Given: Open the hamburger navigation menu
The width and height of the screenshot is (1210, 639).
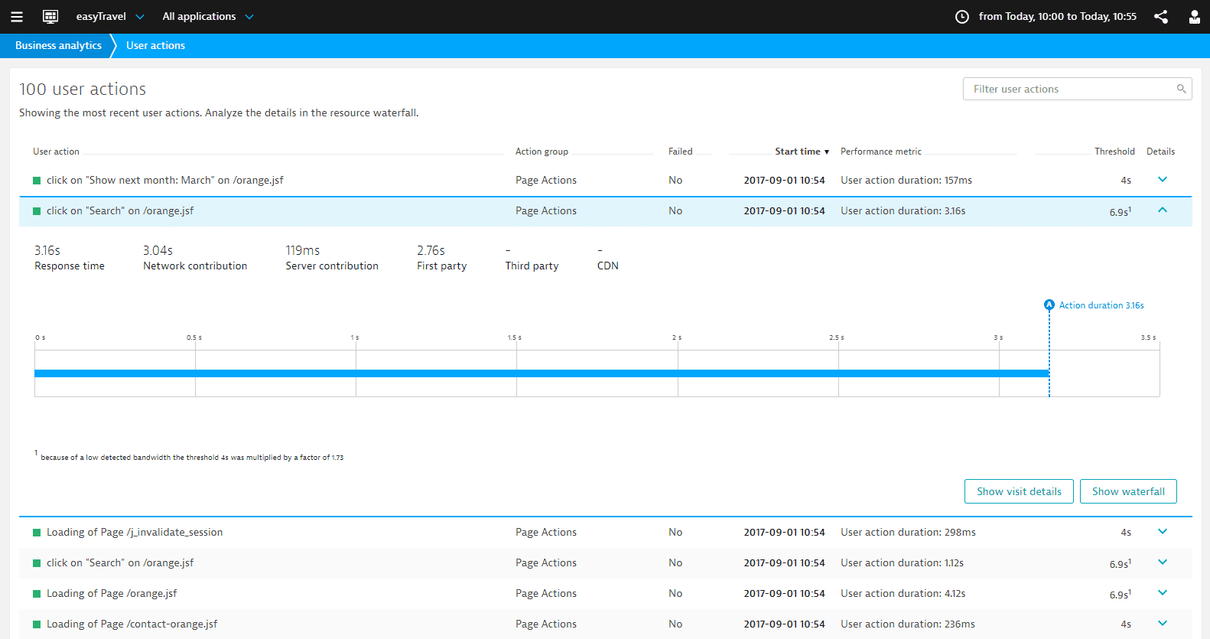Looking at the screenshot, I should 16,17.
